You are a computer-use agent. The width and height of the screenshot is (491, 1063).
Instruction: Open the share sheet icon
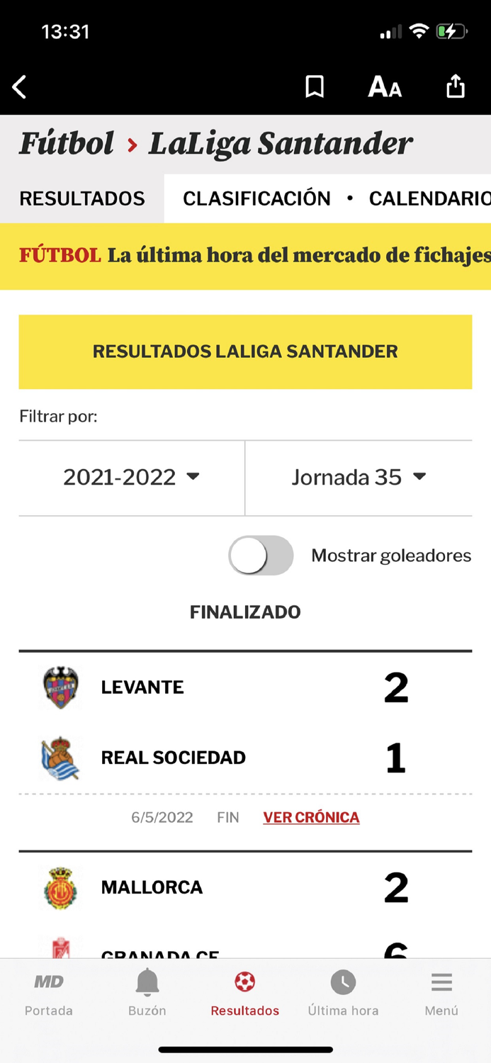[455, 86]
